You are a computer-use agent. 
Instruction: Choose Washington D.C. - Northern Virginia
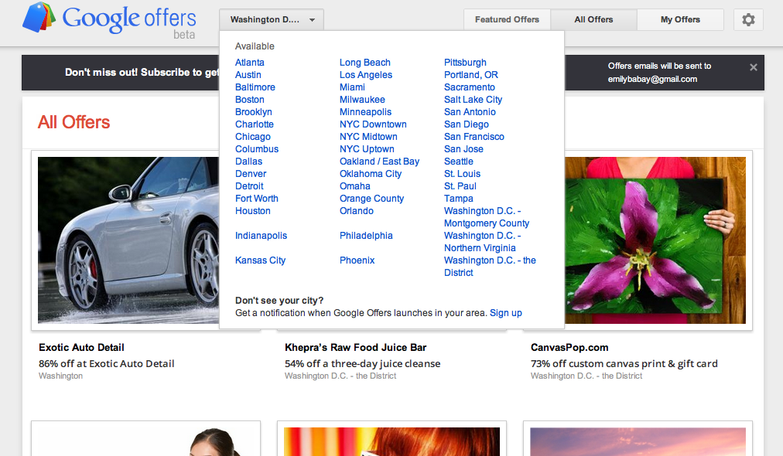pyautogui.click(x=482, y=242)
